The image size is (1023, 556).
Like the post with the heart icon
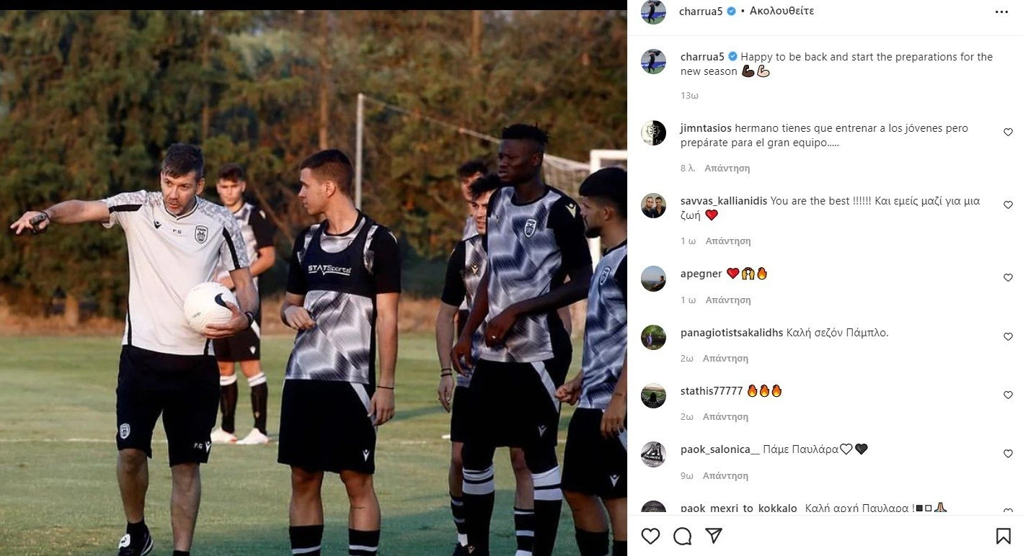pyautogui.click(x=650, y=536)
